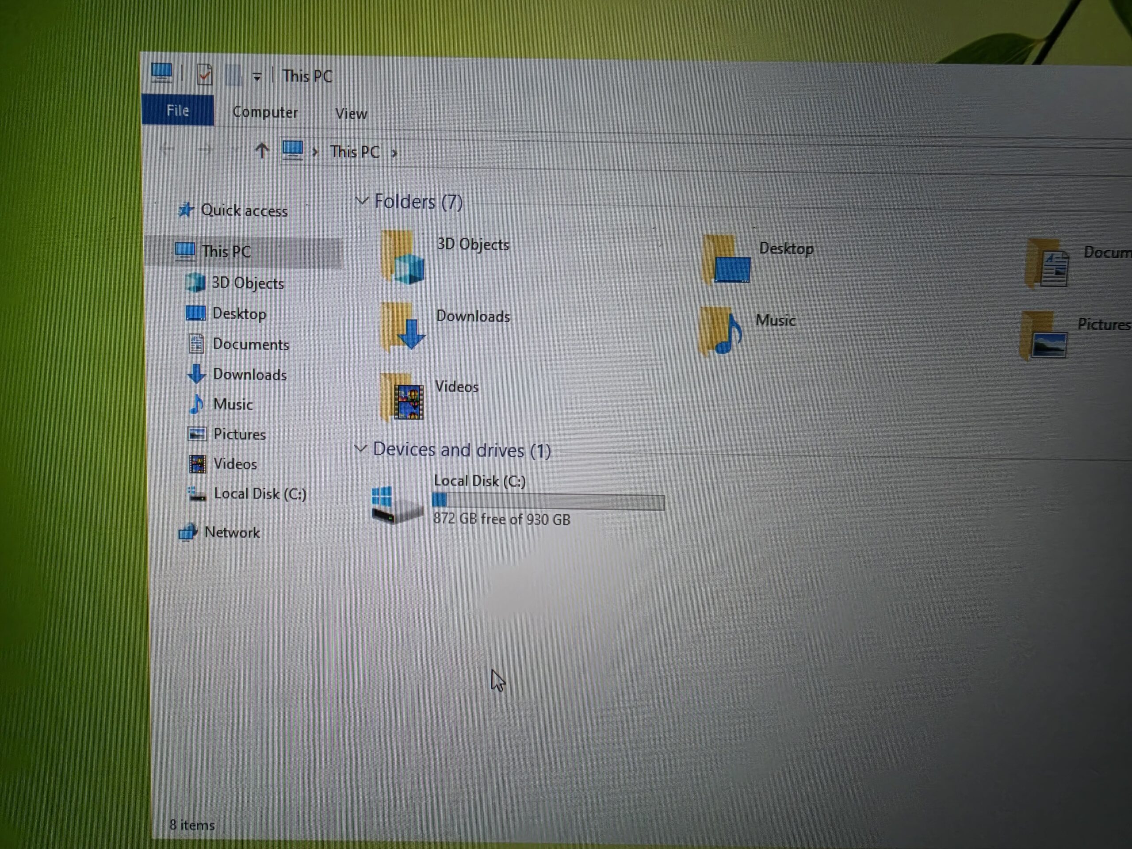Switch to the View ribbon tab
The image size is (1132, 849).
click(x=351, y=113)
